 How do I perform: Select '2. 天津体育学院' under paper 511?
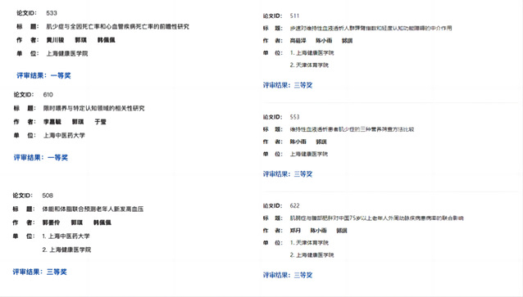coord(309,65)
